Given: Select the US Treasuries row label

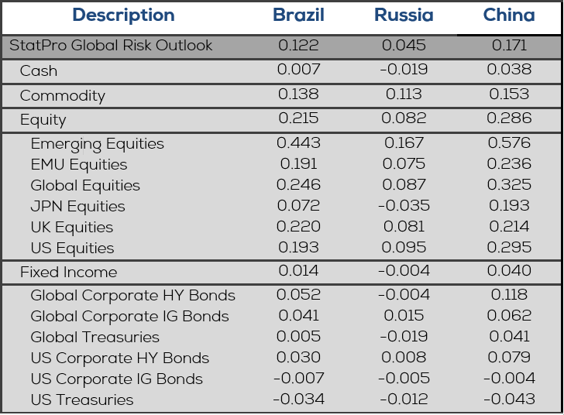Looking at the screenshot, I should pos(82,400).
